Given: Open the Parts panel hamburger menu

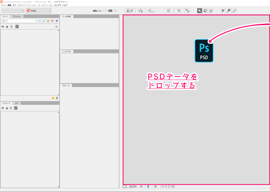Looking at the screenshot, I should pos(56,27).
